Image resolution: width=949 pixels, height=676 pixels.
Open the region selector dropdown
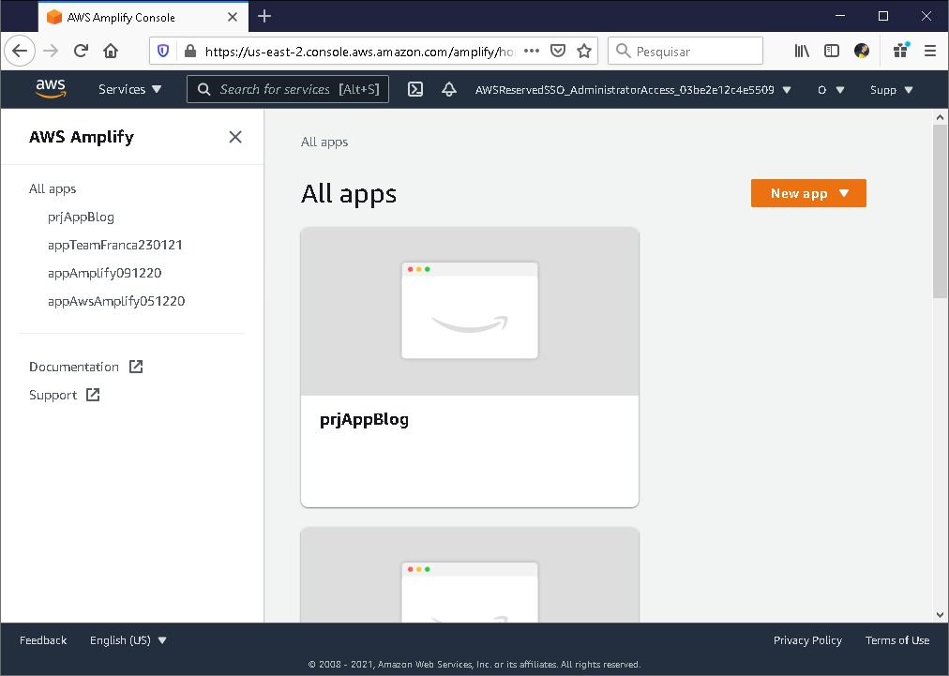point(831,90)
